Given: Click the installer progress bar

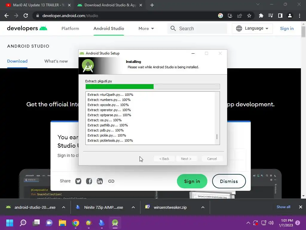Looking at the screenshot, I should click(153, 87).
